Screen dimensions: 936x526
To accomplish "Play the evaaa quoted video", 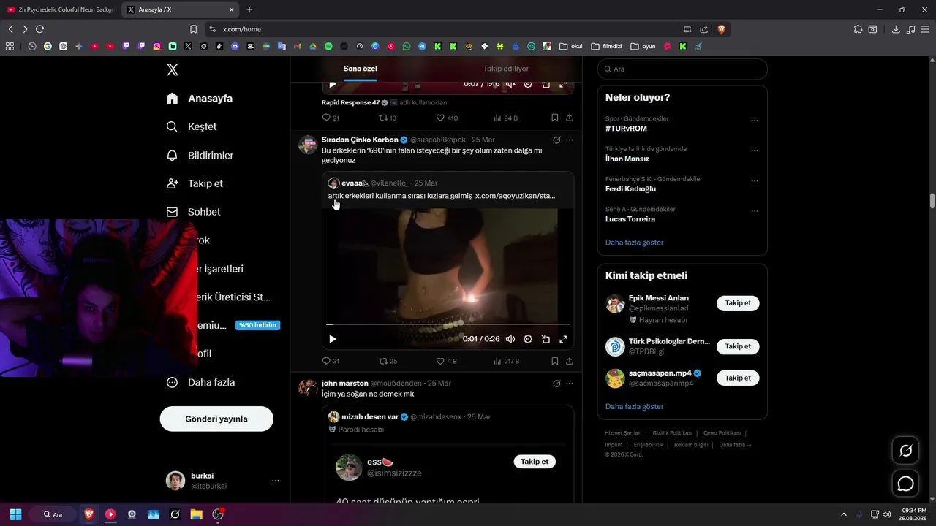I will pyautogui.click(x=333, y=339).
